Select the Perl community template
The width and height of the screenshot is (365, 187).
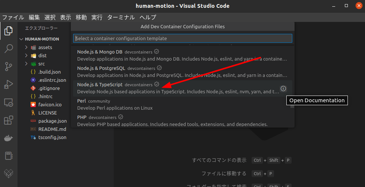[183, 104]
